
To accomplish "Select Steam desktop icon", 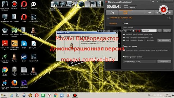I will pos(24,57).
